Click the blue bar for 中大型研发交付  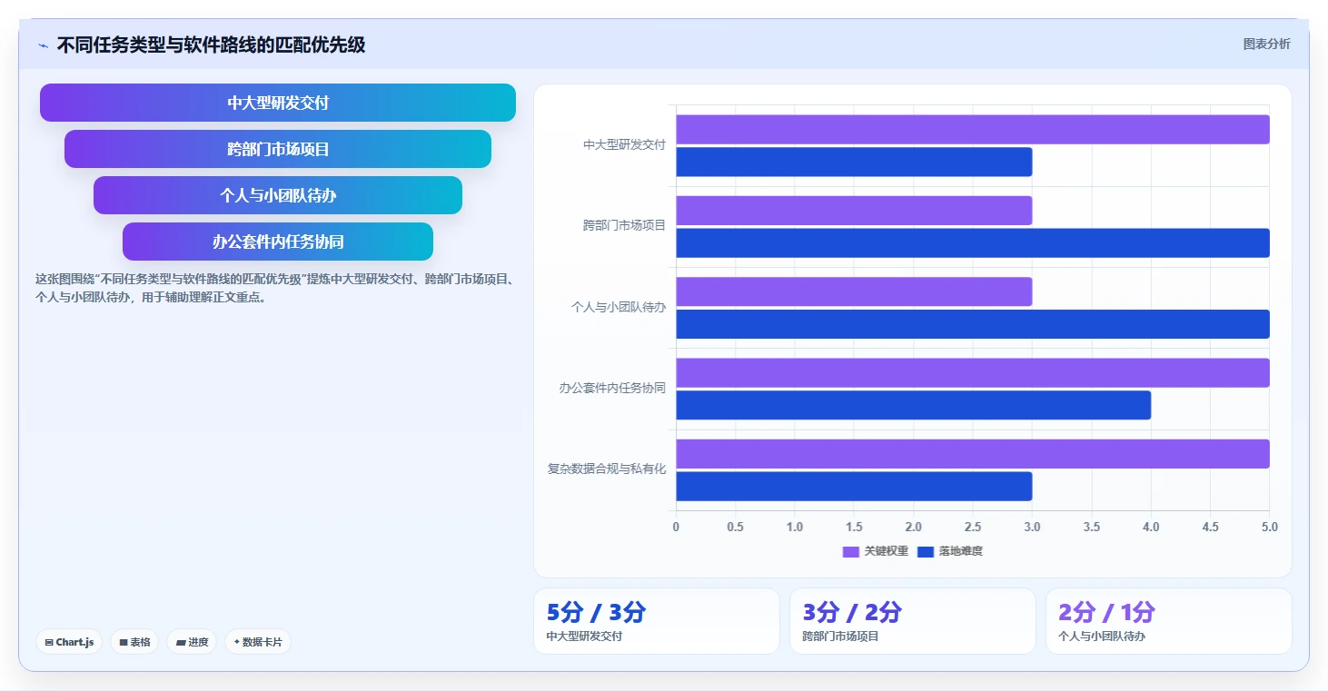854,162
